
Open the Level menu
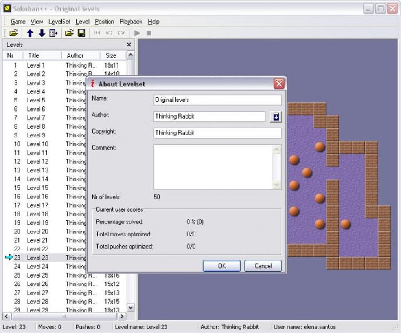pyautogui.click(x=83, y=22)
